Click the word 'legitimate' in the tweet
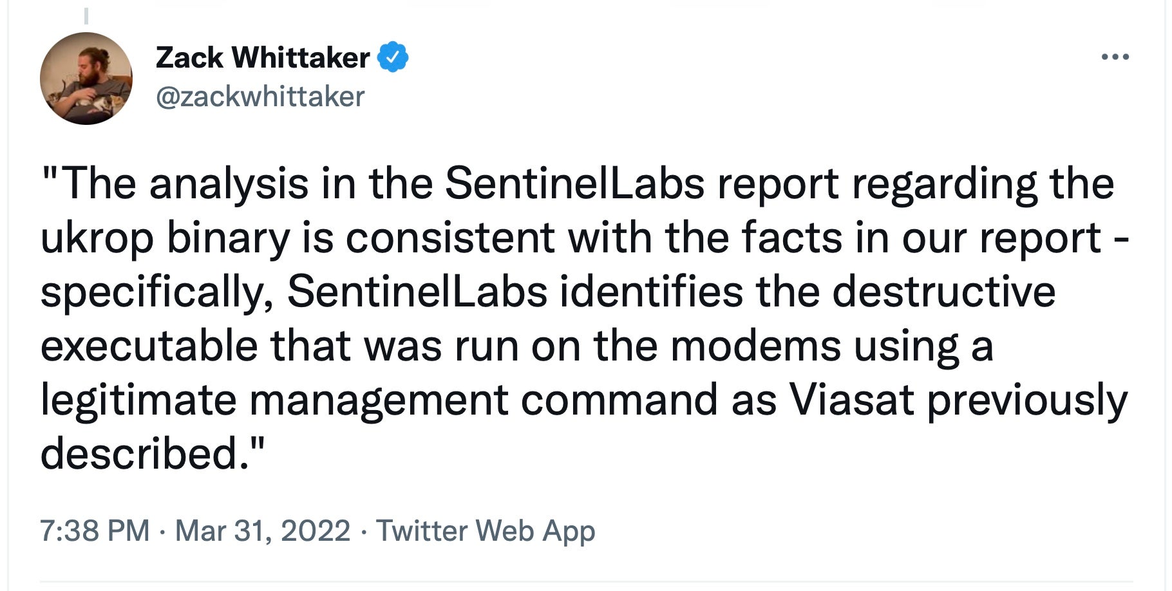This screenshot has height=591, width=1172. tap(138, 400)
